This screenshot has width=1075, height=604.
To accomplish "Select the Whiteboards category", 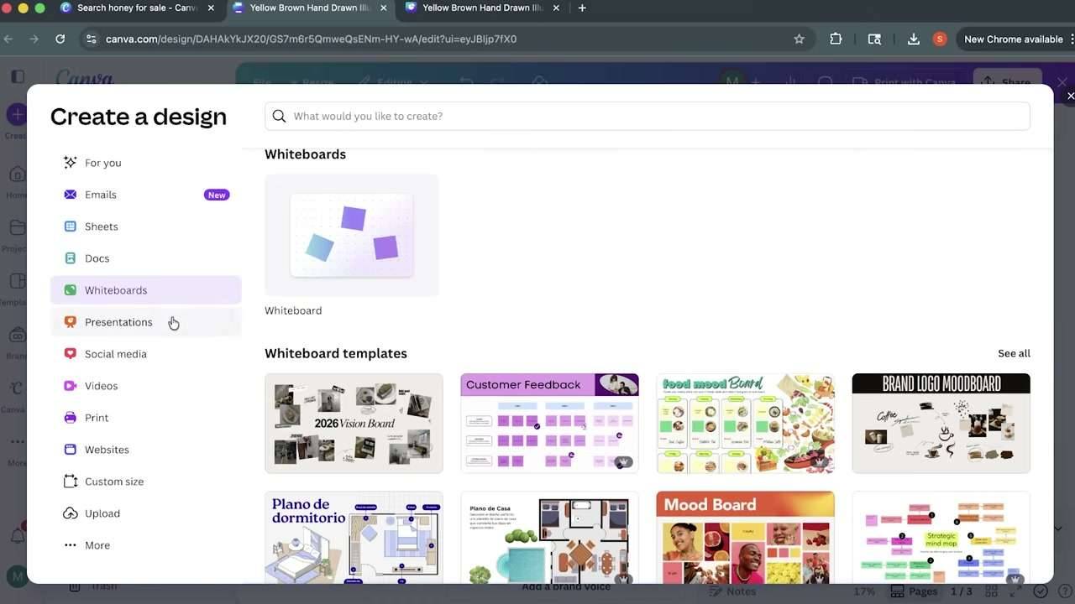I will tap(145, 290).
